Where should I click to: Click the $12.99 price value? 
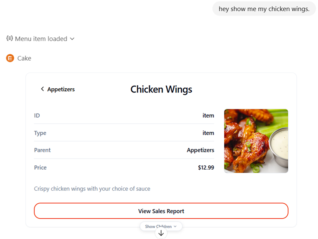point(206,168)
